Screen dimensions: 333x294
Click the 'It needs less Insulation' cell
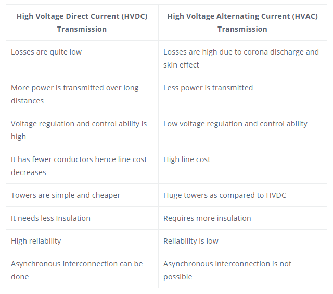coord(82,218)
